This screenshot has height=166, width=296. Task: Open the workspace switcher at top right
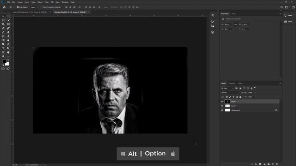(286, 7)
